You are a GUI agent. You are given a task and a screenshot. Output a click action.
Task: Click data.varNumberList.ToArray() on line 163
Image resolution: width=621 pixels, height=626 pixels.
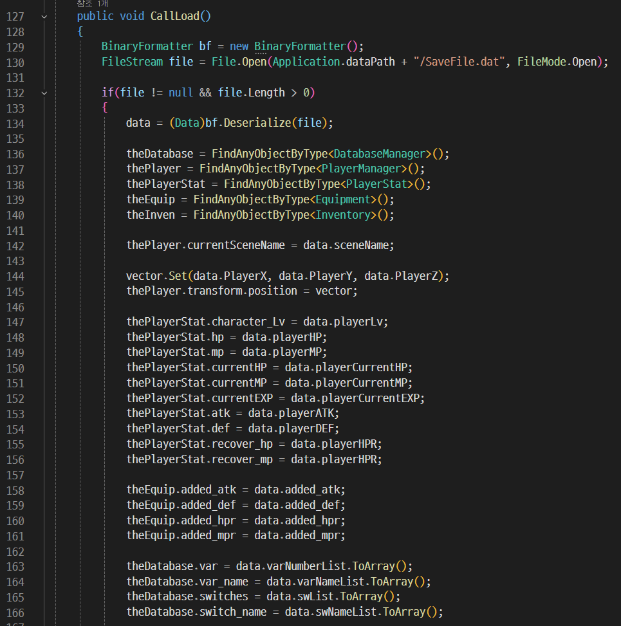[321, 566]
